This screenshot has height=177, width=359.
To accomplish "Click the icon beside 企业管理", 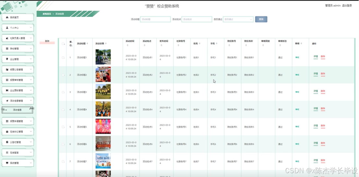I will 7,59.
